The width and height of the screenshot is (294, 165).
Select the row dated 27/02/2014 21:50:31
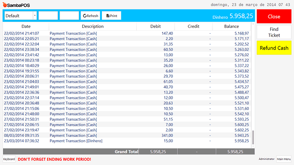pyautogui.click(x=127, y=119)
